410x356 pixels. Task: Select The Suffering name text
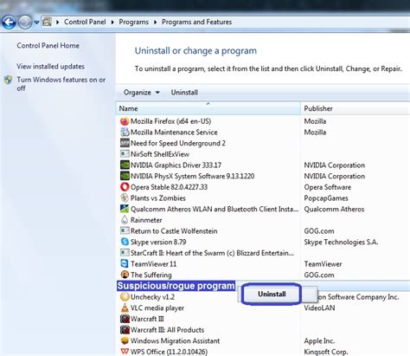click(151, 275)
